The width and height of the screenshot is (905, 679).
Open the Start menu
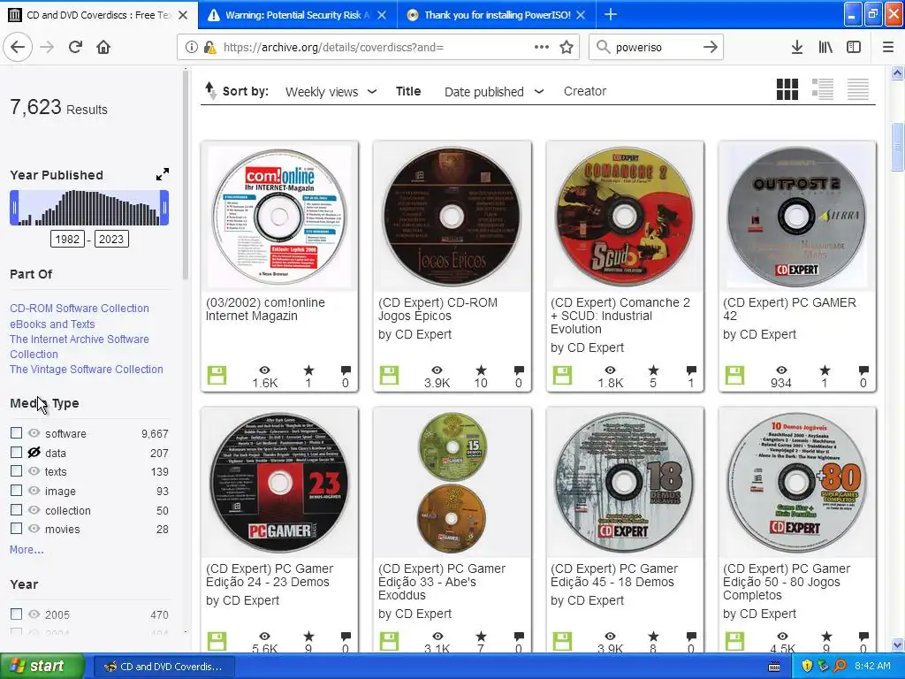pyautogui.click(x=42, y=666)
